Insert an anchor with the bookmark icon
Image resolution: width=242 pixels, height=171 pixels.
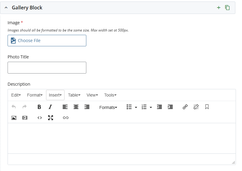pos(207,107)
